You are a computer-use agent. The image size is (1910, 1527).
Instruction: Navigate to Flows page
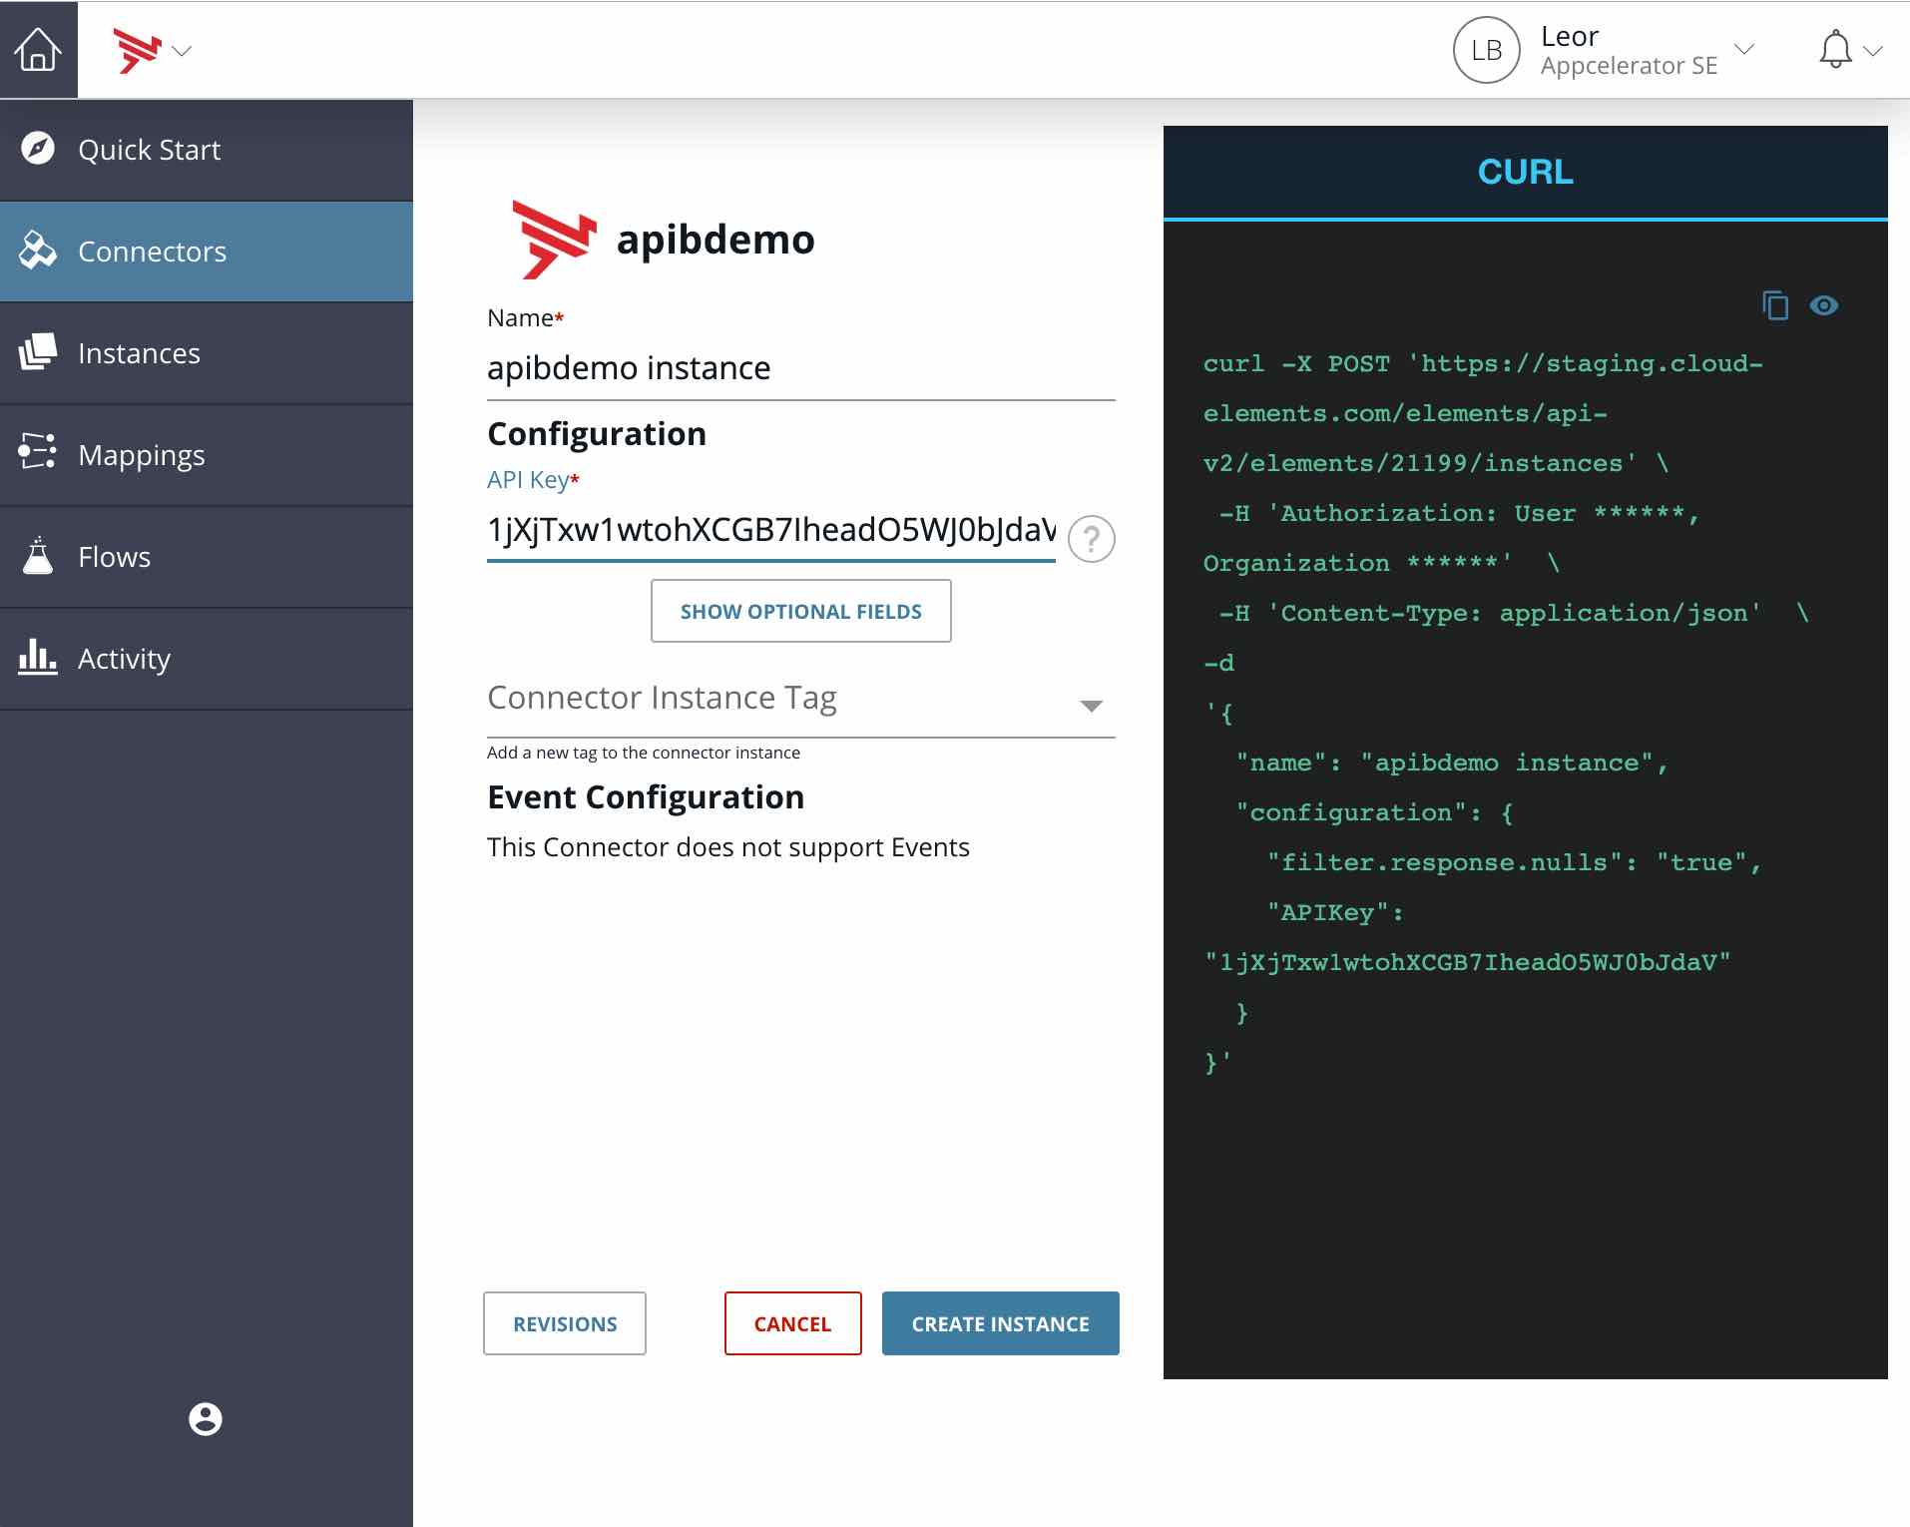click(x=207, y=557)
